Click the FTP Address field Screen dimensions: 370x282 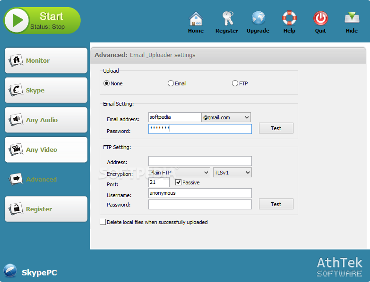[x=200, y=161]
